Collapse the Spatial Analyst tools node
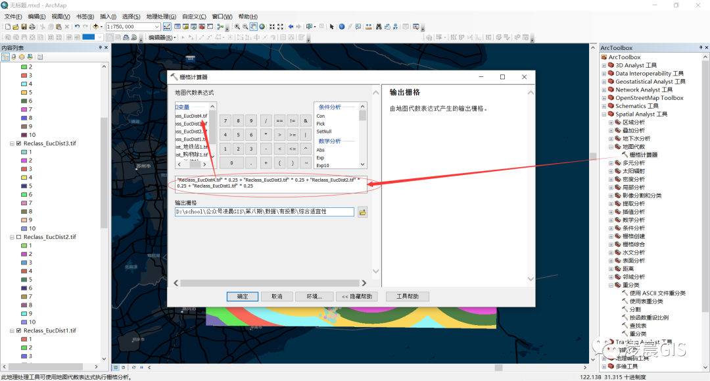710x381 pixels. 603,114
